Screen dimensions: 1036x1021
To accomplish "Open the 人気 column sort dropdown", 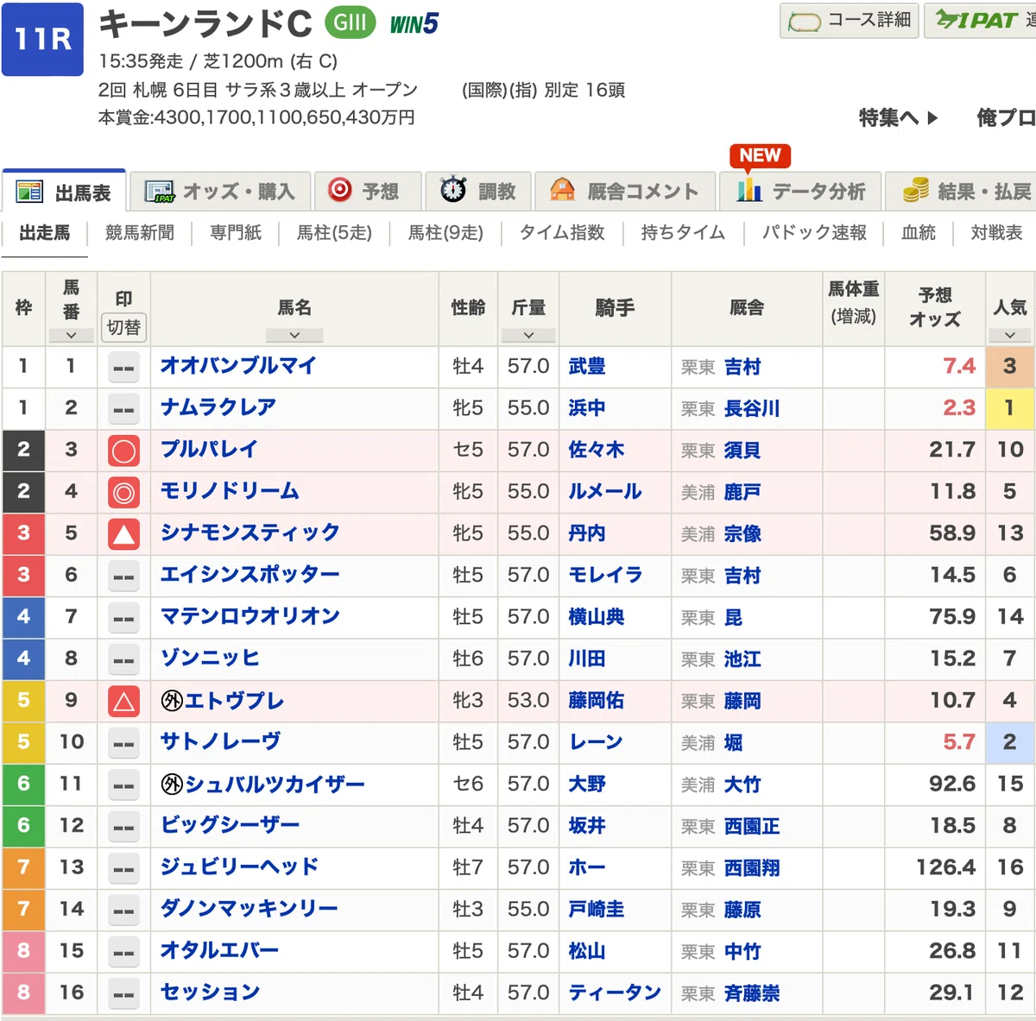I will (x=1009, y=335).
